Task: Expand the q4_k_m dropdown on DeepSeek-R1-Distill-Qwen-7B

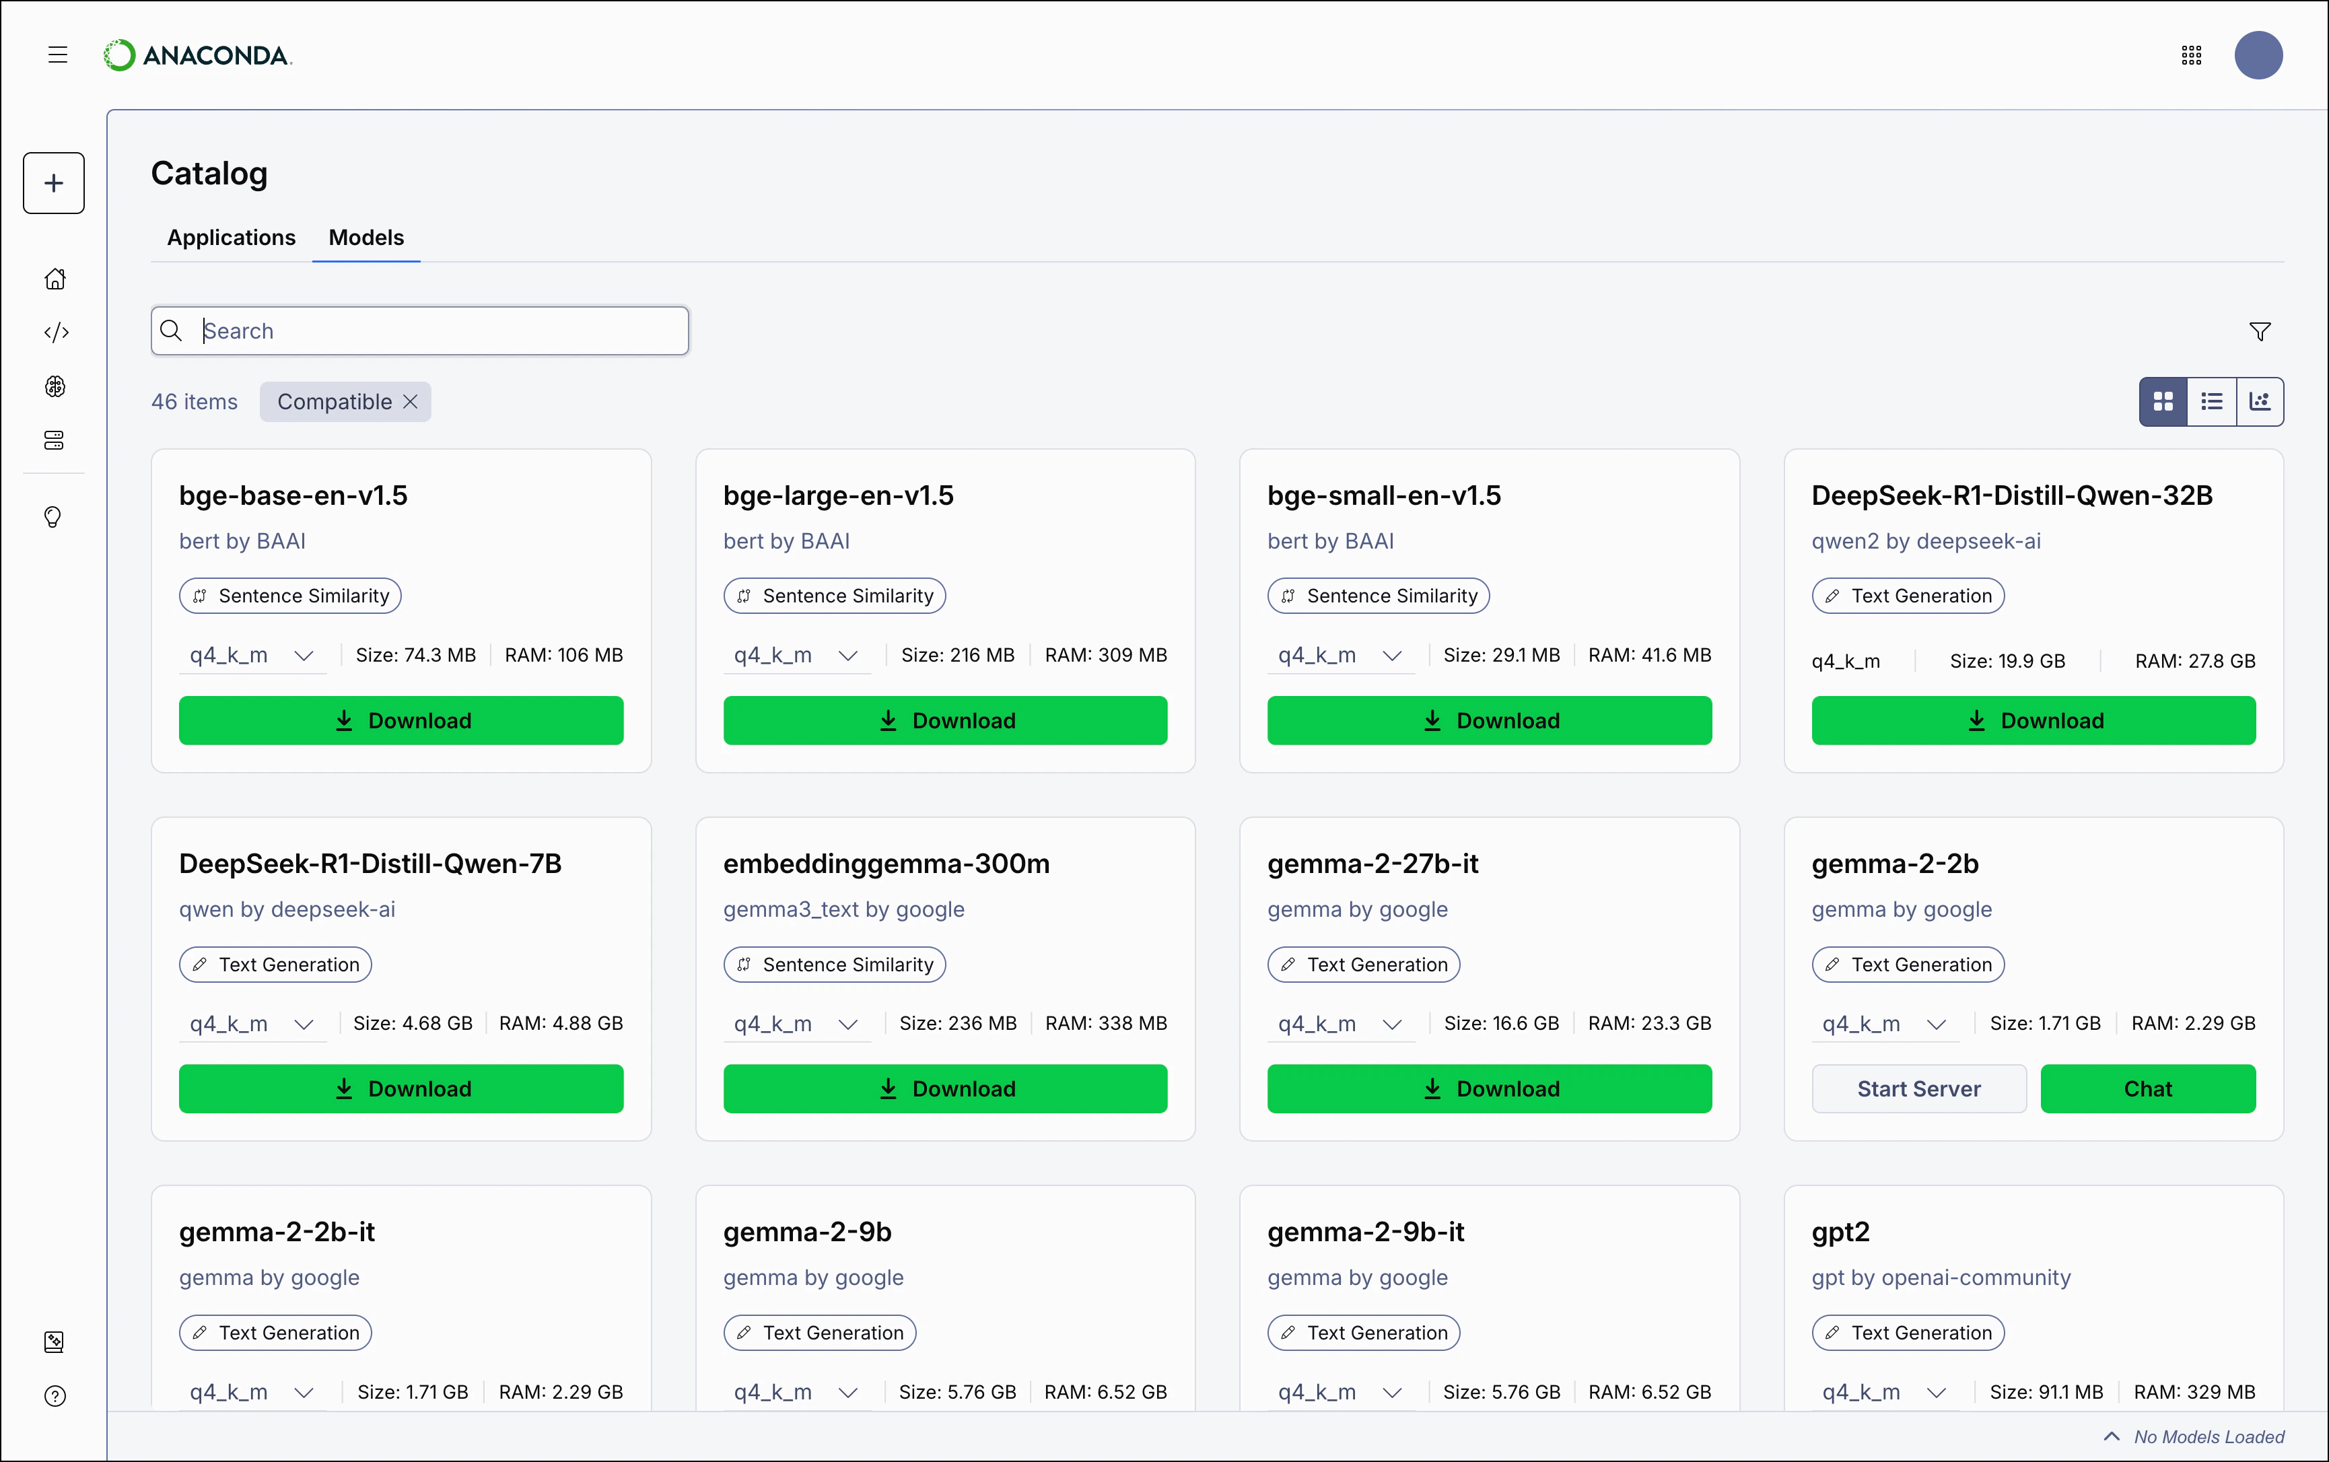Action: tap(251, 1023)
